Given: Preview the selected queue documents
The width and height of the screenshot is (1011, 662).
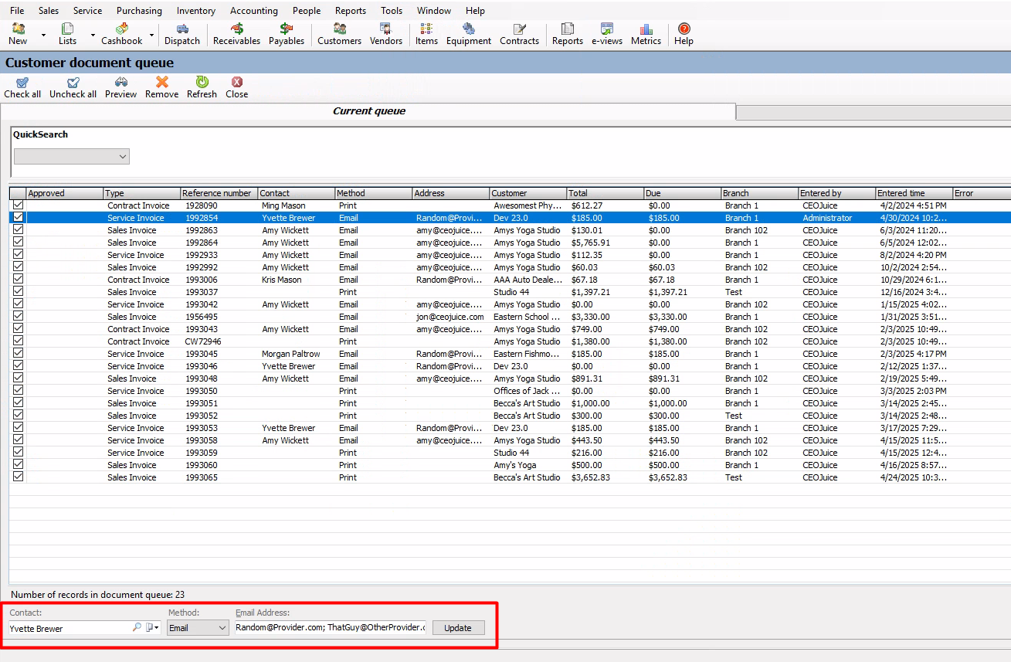Looking at the screenshot, I should point(121,87).
